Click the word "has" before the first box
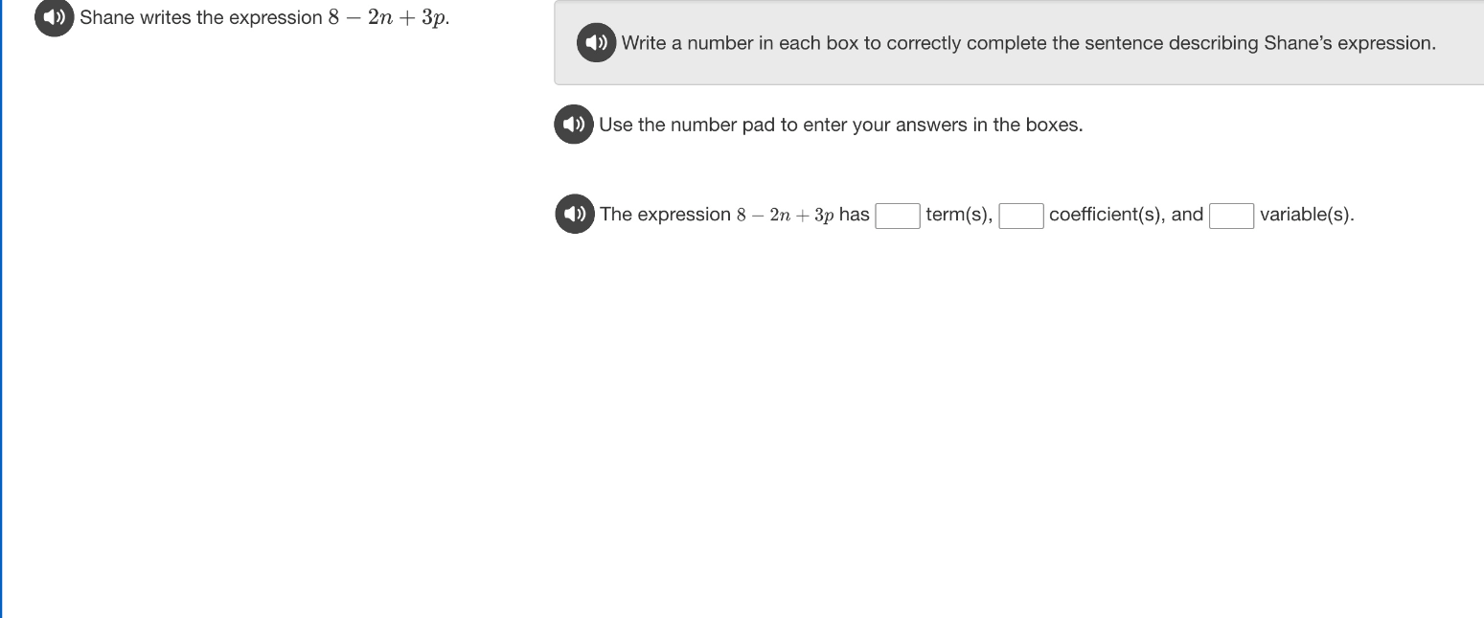Screen dimensions: 1484x618 pos(855,215)
